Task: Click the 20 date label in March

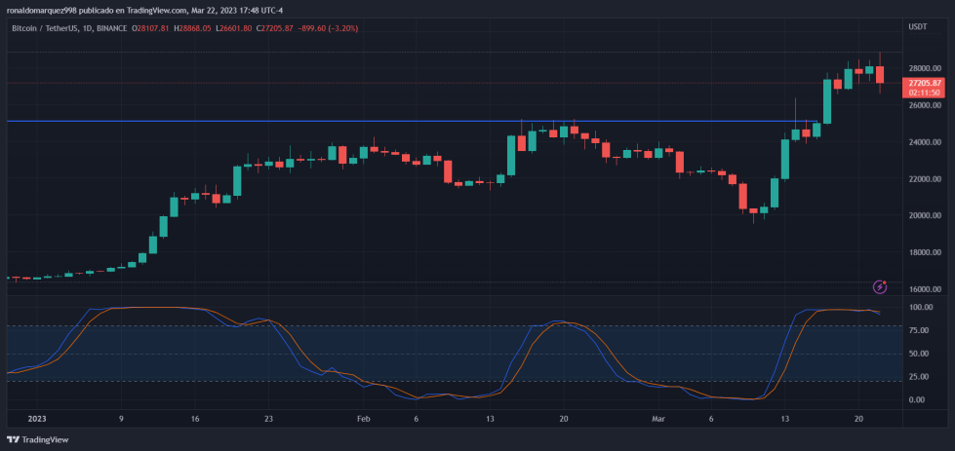Action: tap(858, 418)
